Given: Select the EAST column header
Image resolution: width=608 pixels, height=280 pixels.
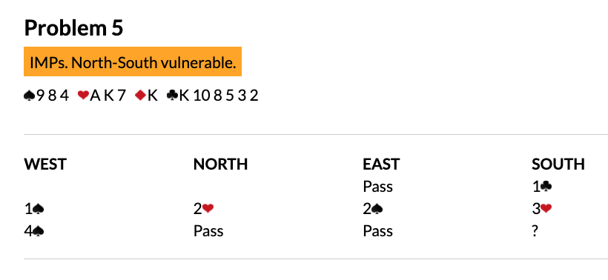Looking at the screenshot, I should [x=381, y=164].
